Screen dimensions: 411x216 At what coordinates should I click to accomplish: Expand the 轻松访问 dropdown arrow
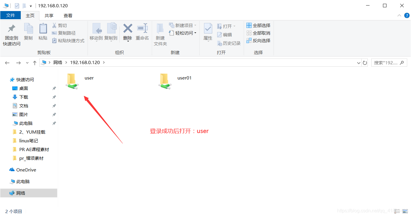(x=196, y=33)
